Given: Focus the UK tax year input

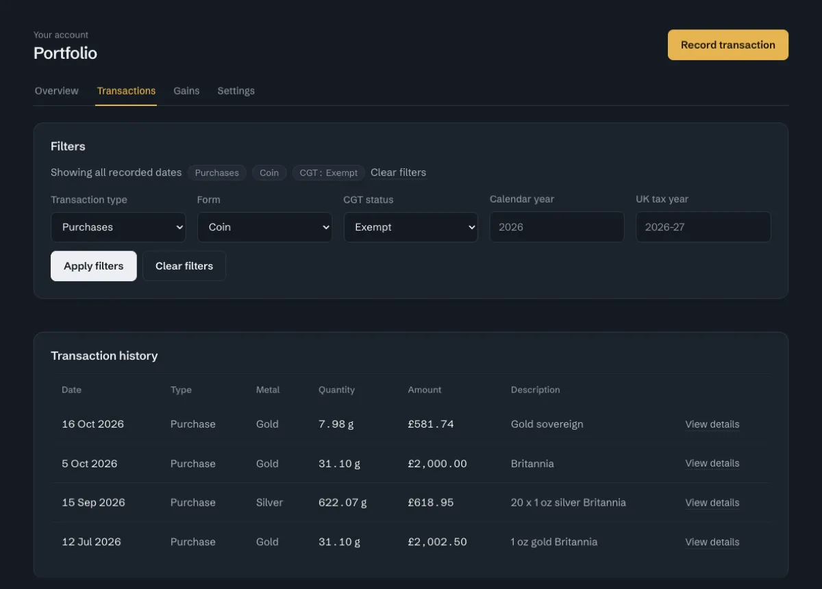Looking at the screenshot, I should pos(703,226).
